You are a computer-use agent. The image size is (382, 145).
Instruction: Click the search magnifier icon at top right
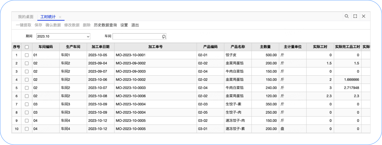point(346,16)
